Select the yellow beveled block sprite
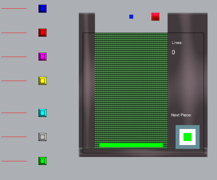 point(43,81)
